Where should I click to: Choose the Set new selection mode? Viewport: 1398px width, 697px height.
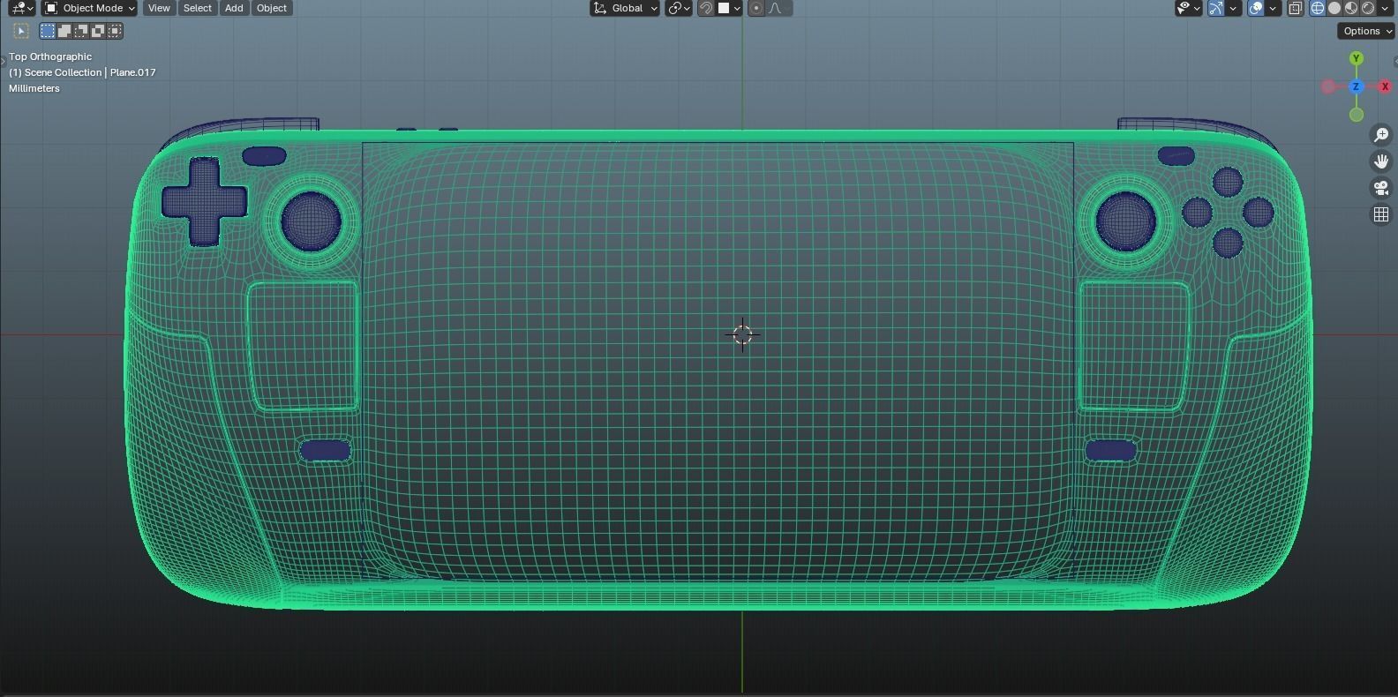tap(48, 31)
